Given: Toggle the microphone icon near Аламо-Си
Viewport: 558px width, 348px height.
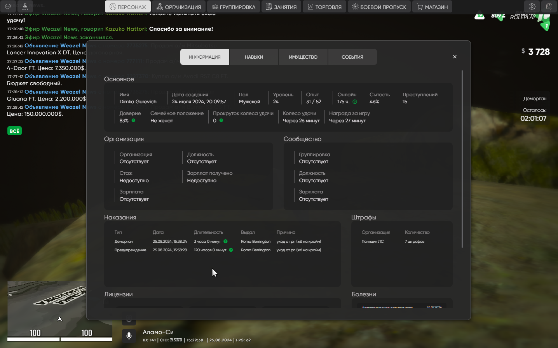Looking at the screenshot, I should [x=129, y=336].
